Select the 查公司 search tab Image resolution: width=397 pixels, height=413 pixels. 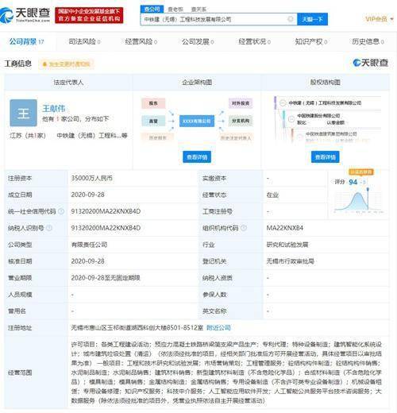(x=152, y=9)
